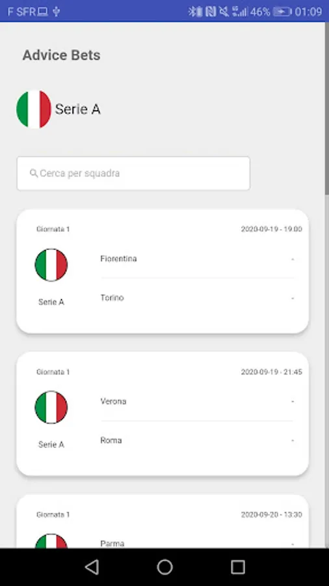
Task: Select the Roma team row
Action: click(x=197, y=441)
